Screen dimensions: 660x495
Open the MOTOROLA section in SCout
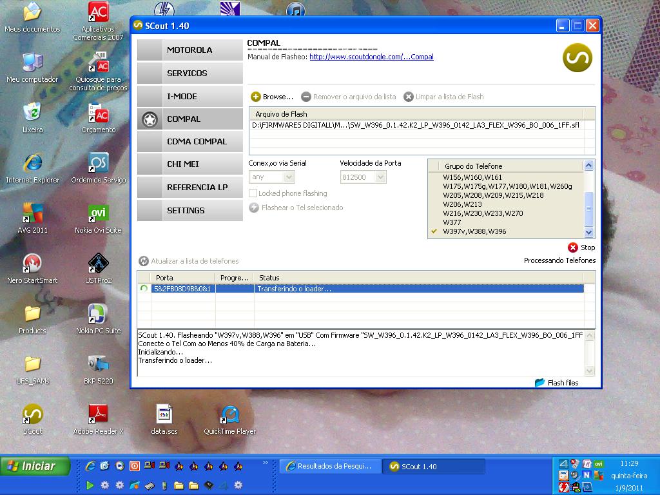[190, 50]
